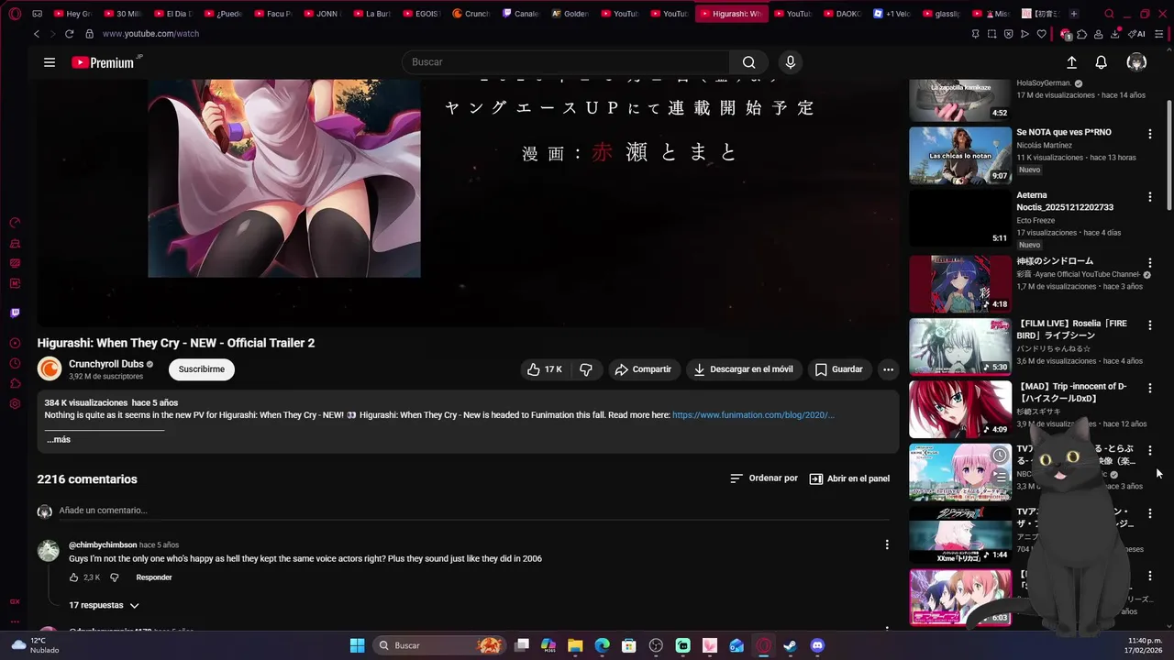Dislike chimbychimbson's comment
The width and height of the screenshot is (1174, 660).
point(115,577)
